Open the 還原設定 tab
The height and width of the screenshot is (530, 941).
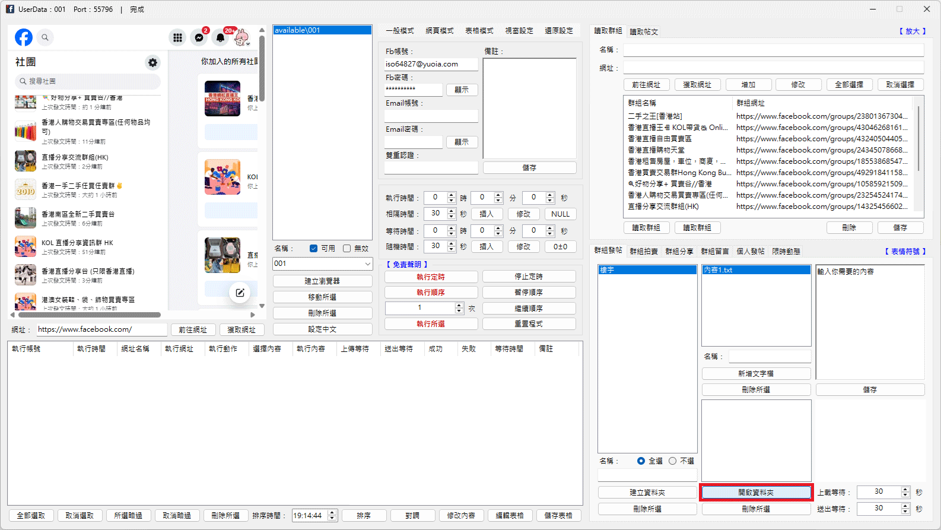click(559, 31)
